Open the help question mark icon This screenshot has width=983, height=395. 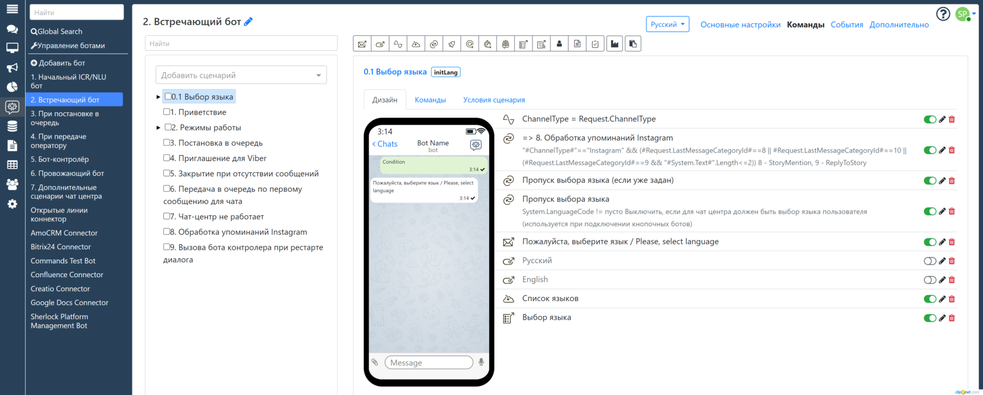click(943, 14)
